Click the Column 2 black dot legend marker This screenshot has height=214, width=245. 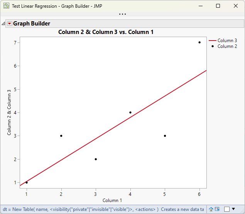pyautogui.click(x=213, y=46)
